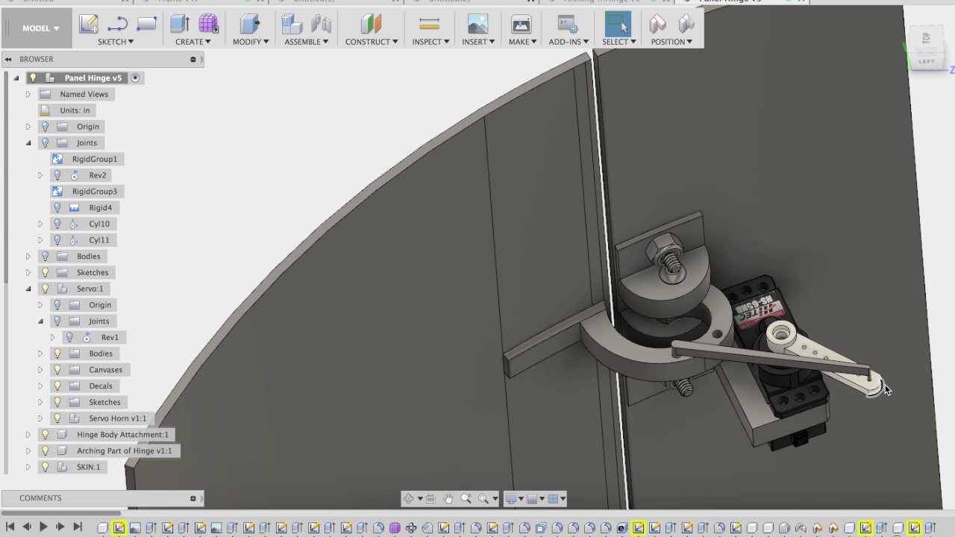Viewport: 955px width, 537px height.
Task: Open the MODIFY menu
Action: click(251, 42)
